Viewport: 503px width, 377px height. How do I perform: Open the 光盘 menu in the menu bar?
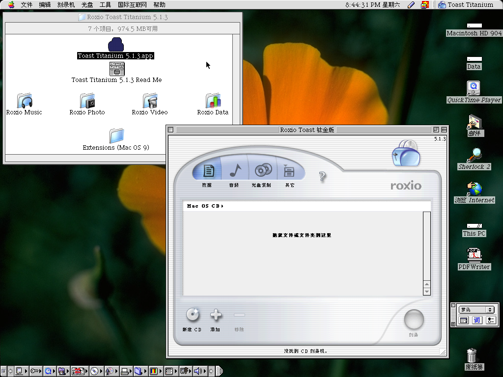86,5
